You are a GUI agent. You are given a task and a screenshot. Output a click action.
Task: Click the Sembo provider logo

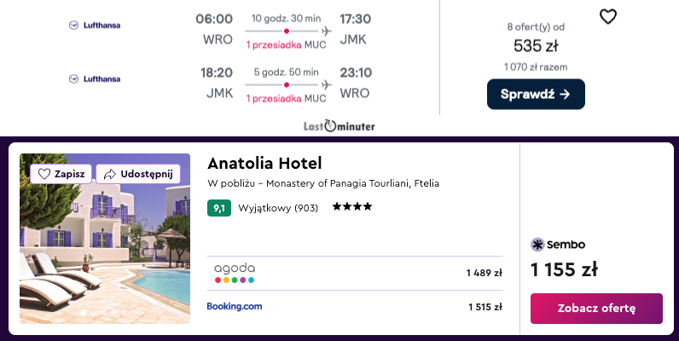pyautogui.click(x=558, y=245)
